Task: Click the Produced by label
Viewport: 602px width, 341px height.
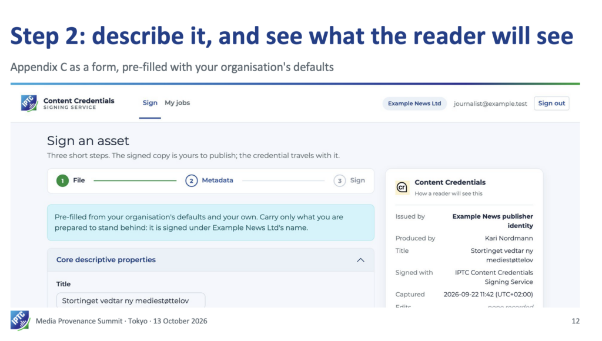Action: pyautogui.click(x=415, y=238)
